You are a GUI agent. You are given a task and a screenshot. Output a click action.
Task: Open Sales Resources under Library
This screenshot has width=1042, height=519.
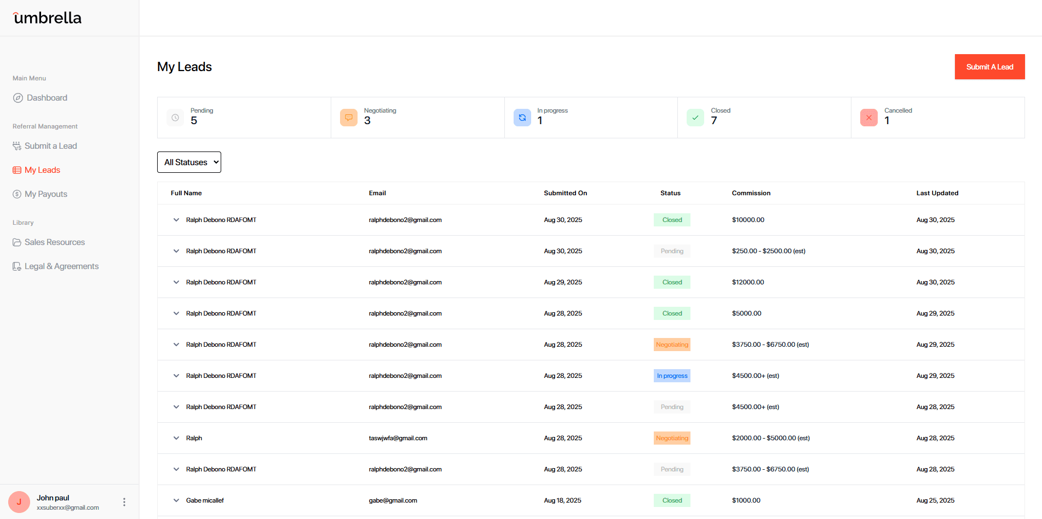point(55,242)
